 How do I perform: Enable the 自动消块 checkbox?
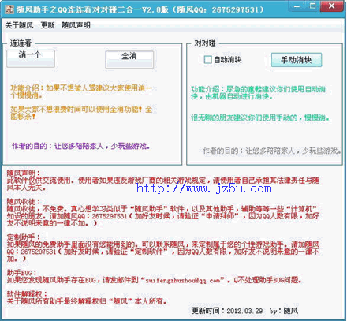207,59
